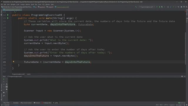
Task: Open the Code menu
Action: [18, 4]
